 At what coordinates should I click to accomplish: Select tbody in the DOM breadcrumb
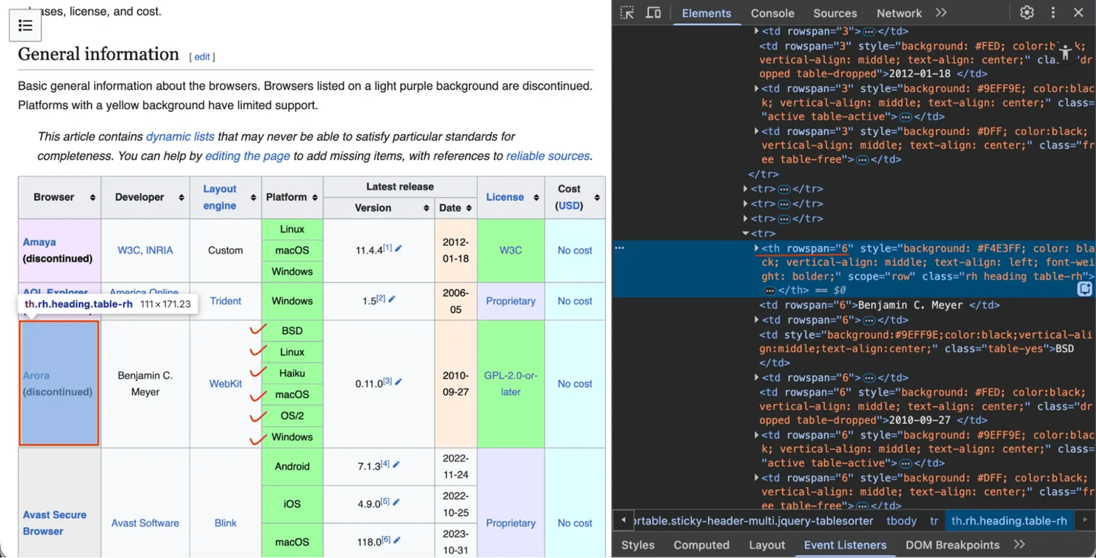point(901,521)
